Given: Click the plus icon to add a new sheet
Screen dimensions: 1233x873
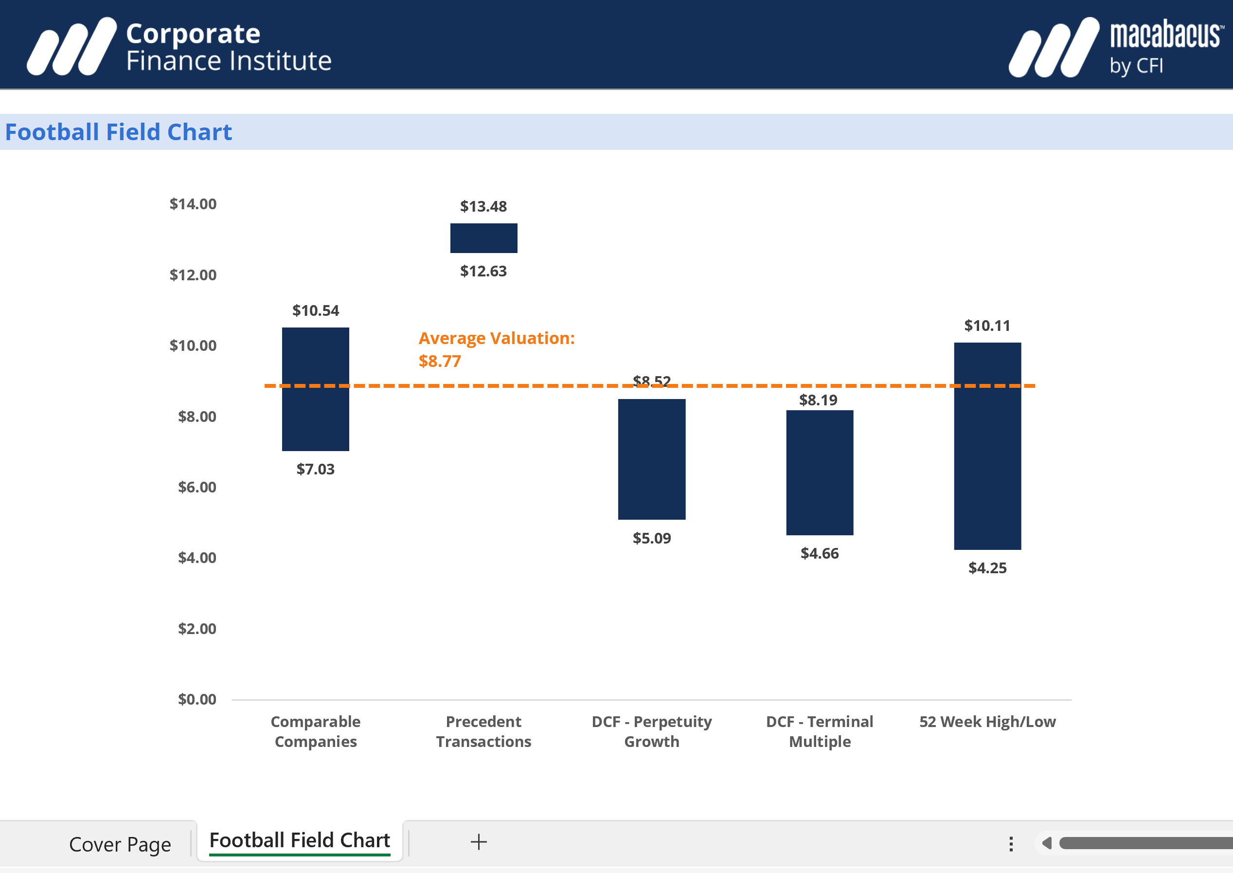Looking at the screenshot, I should 477,842.
